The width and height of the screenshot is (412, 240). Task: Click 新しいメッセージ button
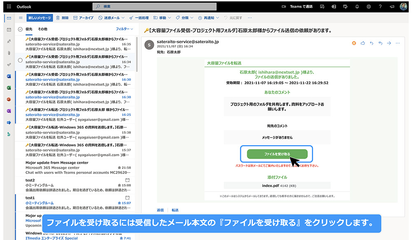coord(40,18)
